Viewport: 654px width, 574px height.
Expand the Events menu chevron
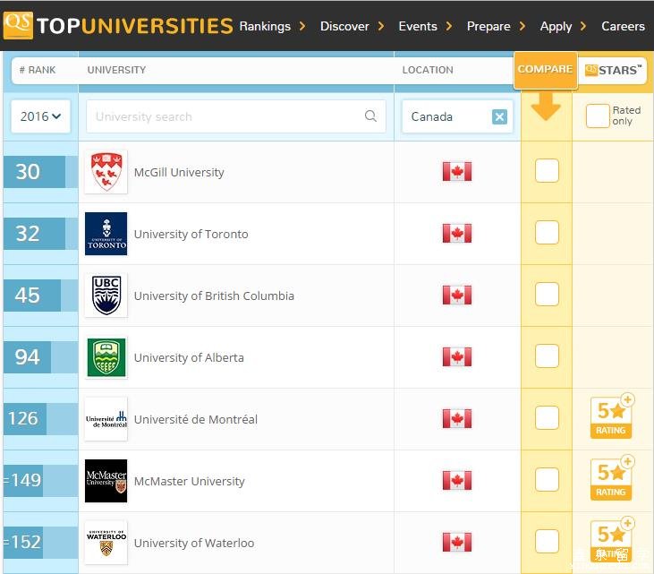(449, 26)
